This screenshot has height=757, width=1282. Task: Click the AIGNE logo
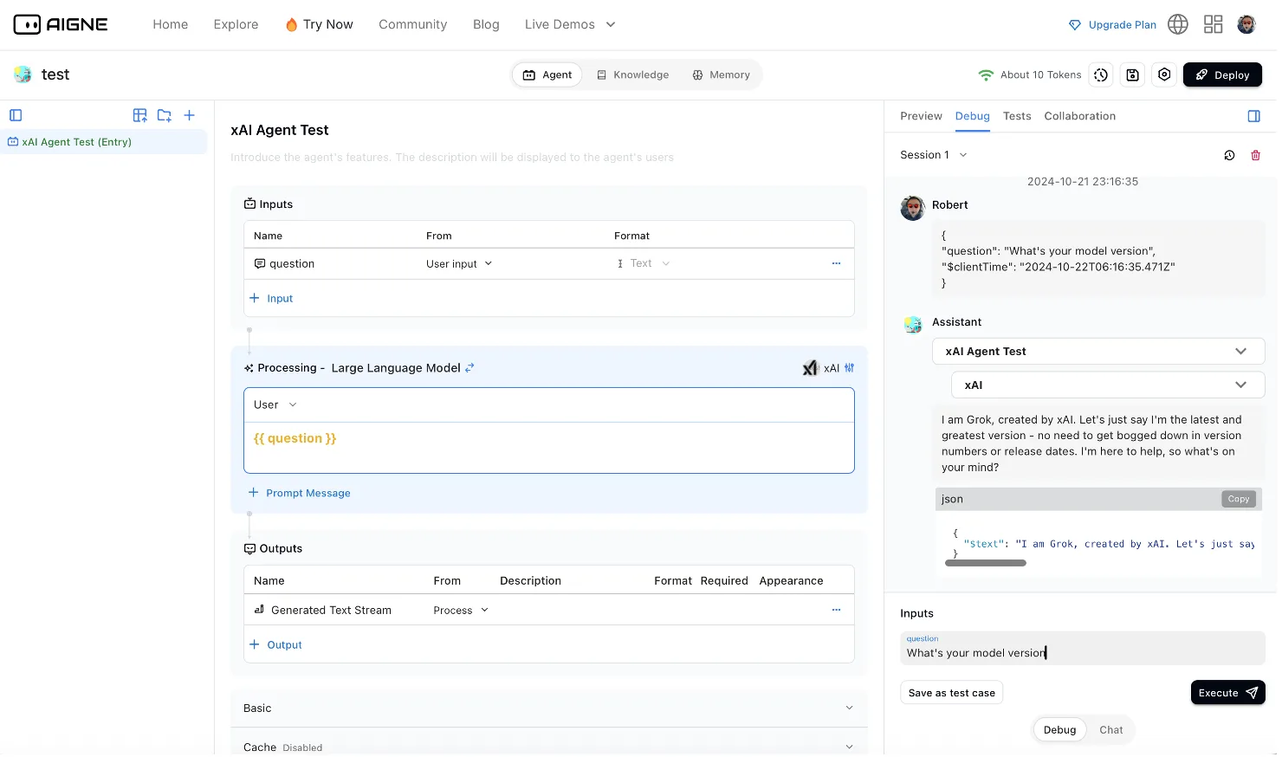click(61, 24)
